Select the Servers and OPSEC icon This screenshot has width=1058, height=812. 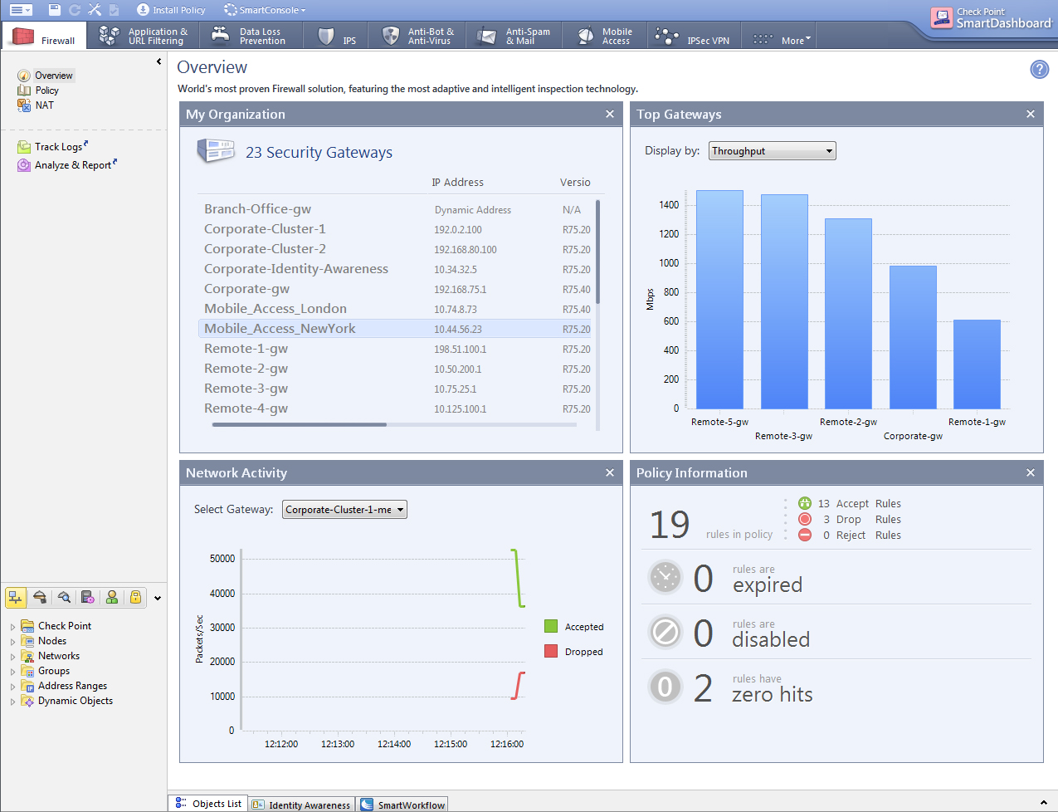88,597
